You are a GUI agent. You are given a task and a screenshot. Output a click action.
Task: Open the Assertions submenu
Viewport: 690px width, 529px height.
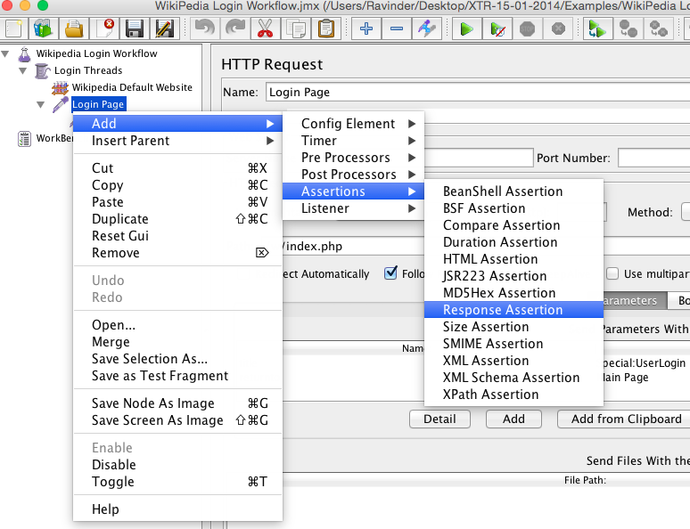pyautogui.click(x=353, y=191)
